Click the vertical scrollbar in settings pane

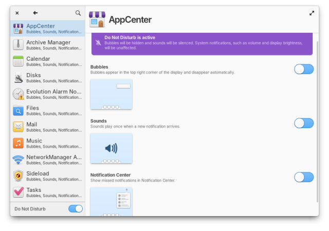(x=317, y=122)
